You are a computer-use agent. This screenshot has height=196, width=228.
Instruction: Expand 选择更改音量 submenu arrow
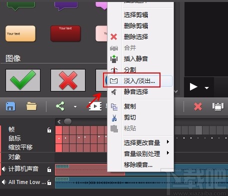click(x=168, y=142)
